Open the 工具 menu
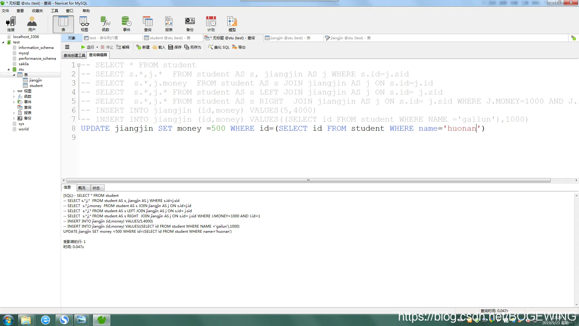 pos(54,11)
